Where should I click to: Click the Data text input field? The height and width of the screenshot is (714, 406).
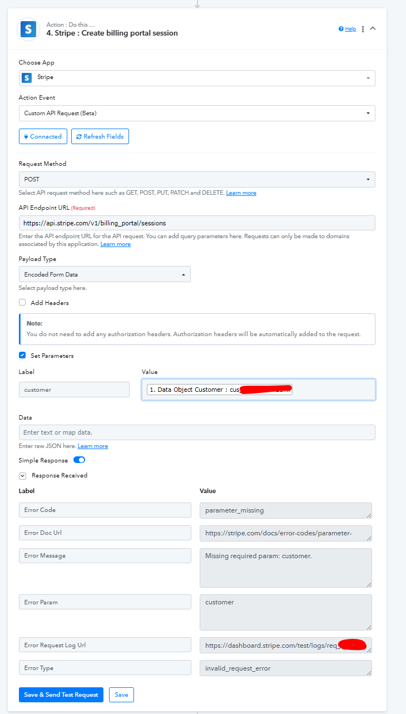point(197,432)
